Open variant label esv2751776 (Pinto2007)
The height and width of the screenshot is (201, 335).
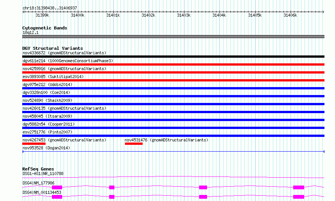47,132
